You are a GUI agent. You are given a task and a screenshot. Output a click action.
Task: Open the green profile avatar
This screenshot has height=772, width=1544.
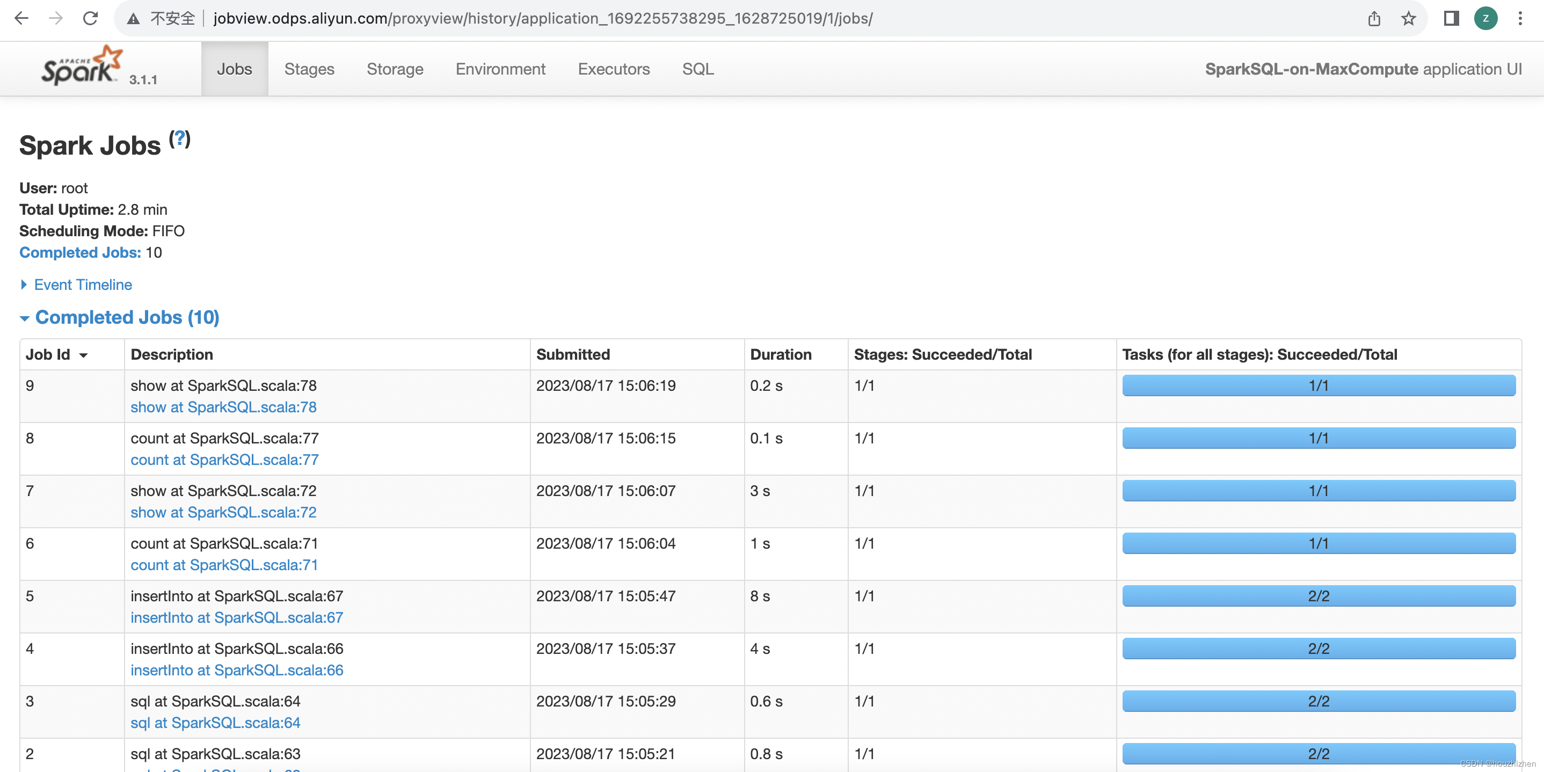[1486, 19]
